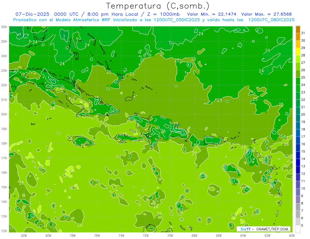This screenshot has width=310, height=239.
Task: Click the 70W longitude axis label
Action: point(170,235)
